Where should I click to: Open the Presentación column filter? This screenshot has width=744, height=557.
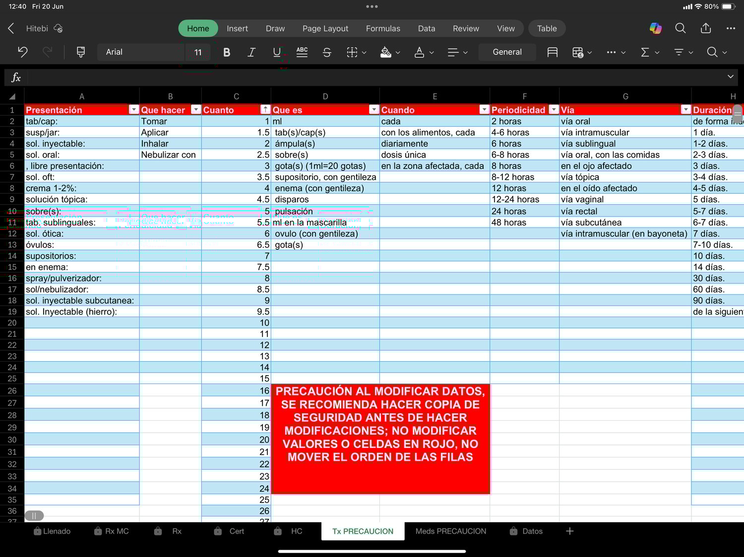[x=134, y=110]
